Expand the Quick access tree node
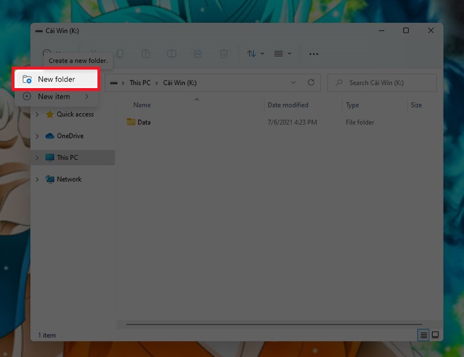Viewport: 464px width, 357px height. click(x=38, y=115)
